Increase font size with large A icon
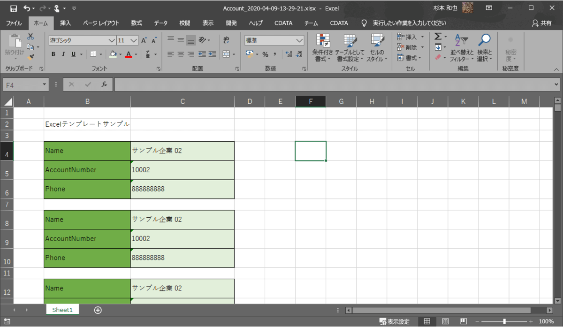The height and width of the screenshot is (327, 563). coord(144,40)
